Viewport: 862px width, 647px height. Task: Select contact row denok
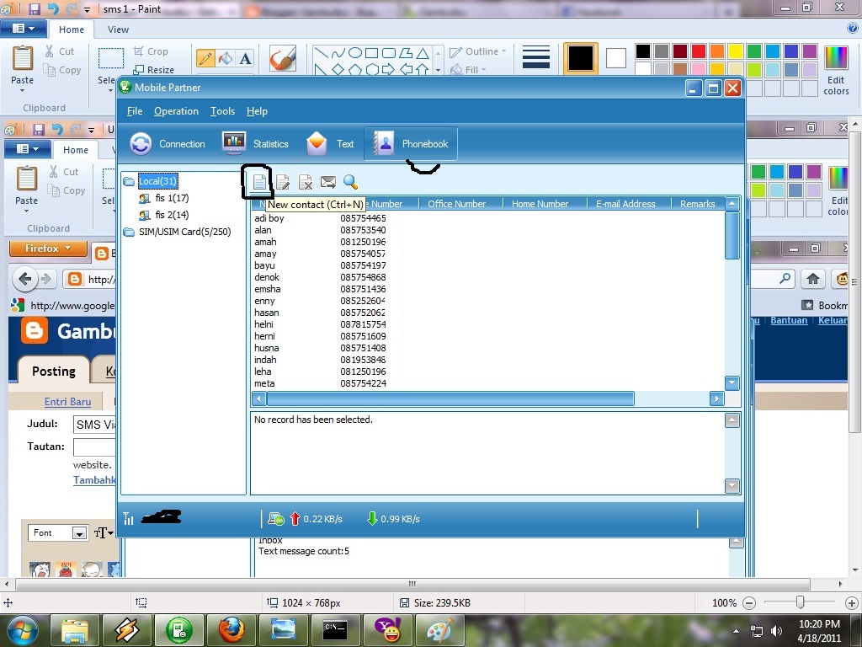[x=320, y=277]
